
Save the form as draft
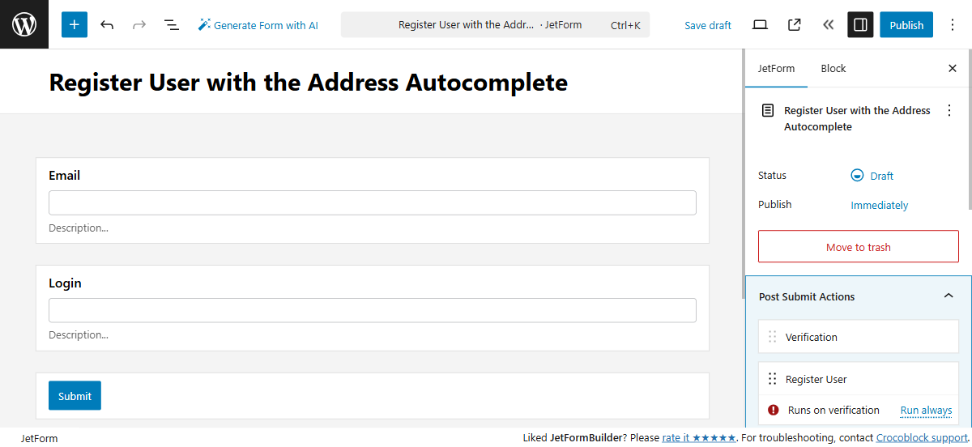click(x=708, y=25)
